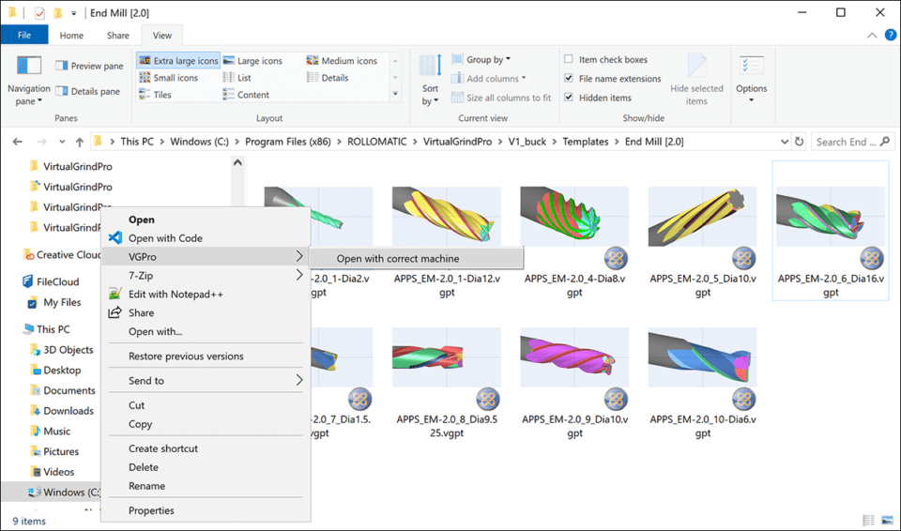901x531 pixels.
Task: Click the Notepad++ icon in context menu
Action: [x=115, y=294]
